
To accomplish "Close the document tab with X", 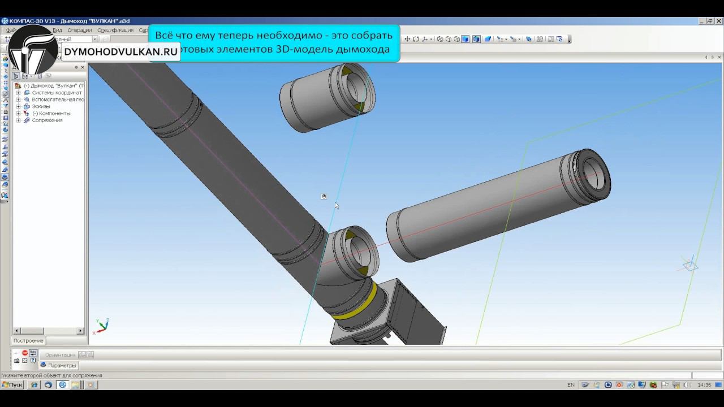I will [x=719, y=58].
